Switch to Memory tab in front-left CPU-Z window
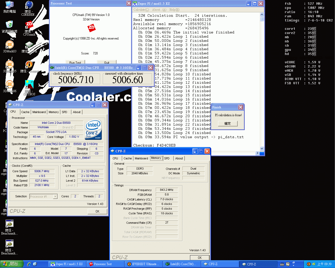335x268 pixels. pyautogui.click(x=54, y=112)
